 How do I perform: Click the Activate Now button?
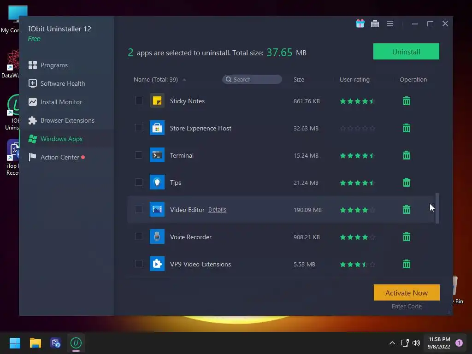tap(407, 293)
